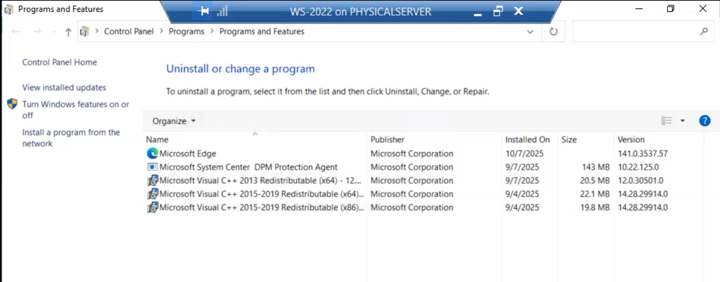The height and width of the screenshot is (282, 720).
Task: Click the change view list icon
Action: pyautogui.click(x=667, y=121)
